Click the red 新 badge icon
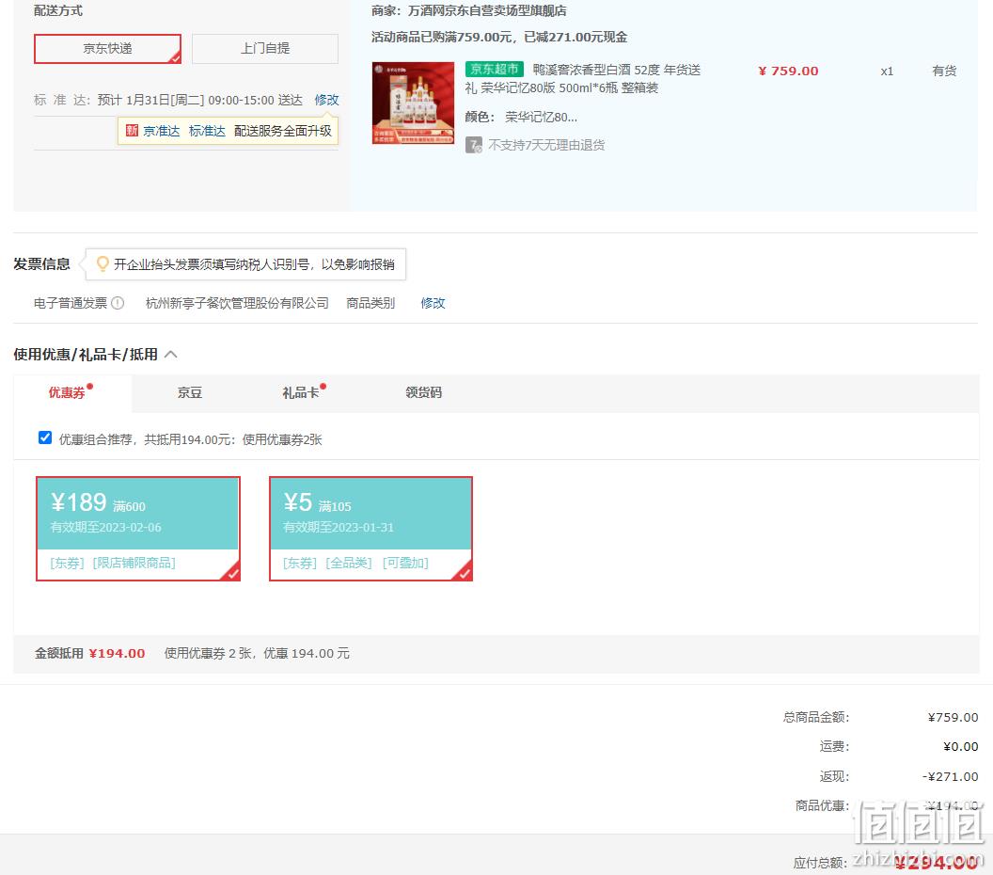This screenshot has height=875, width=993. tap(132, 131)
